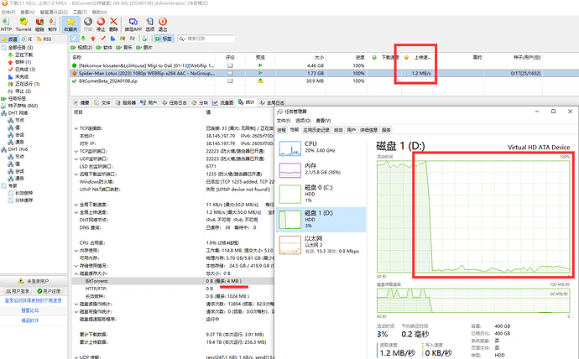Select the BitCometBeta_20240108.zip task row
The height and width of the screenshot is (359, 579).
107,81
